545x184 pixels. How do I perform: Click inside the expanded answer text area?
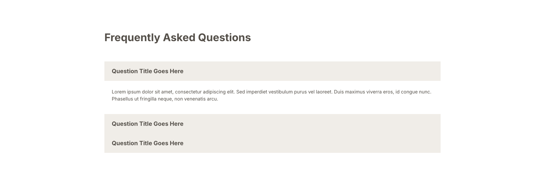click(x=271, y=95)
